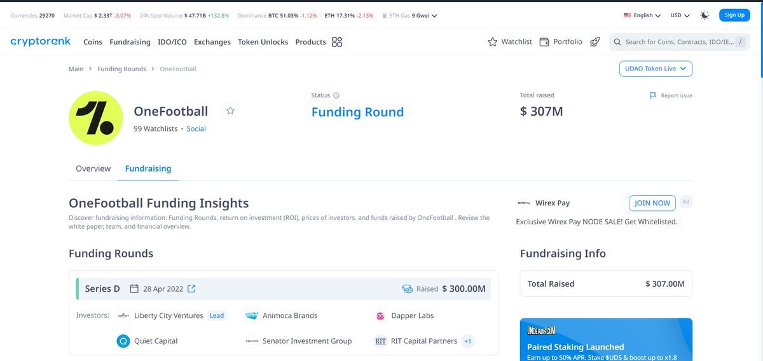Screen dimensions: 763x361
Task: Expand the +1 more investors badge
Action: [x=468, y=341]
